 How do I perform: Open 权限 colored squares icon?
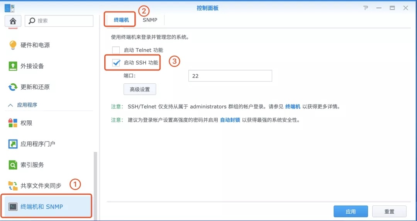tap(13, 123)
